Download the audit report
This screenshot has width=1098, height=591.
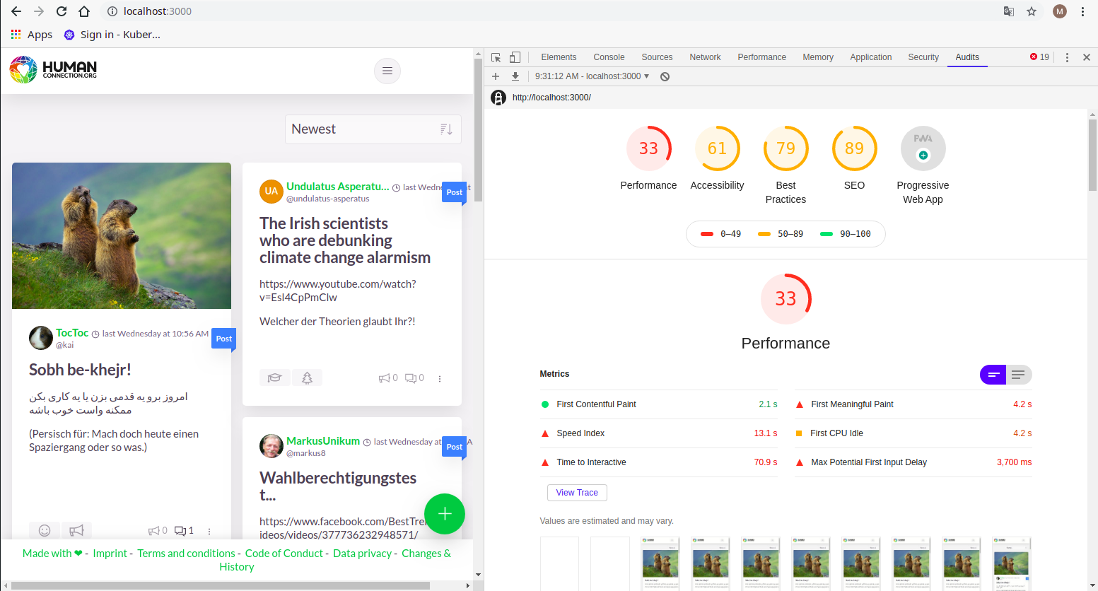tap(515, 76)
